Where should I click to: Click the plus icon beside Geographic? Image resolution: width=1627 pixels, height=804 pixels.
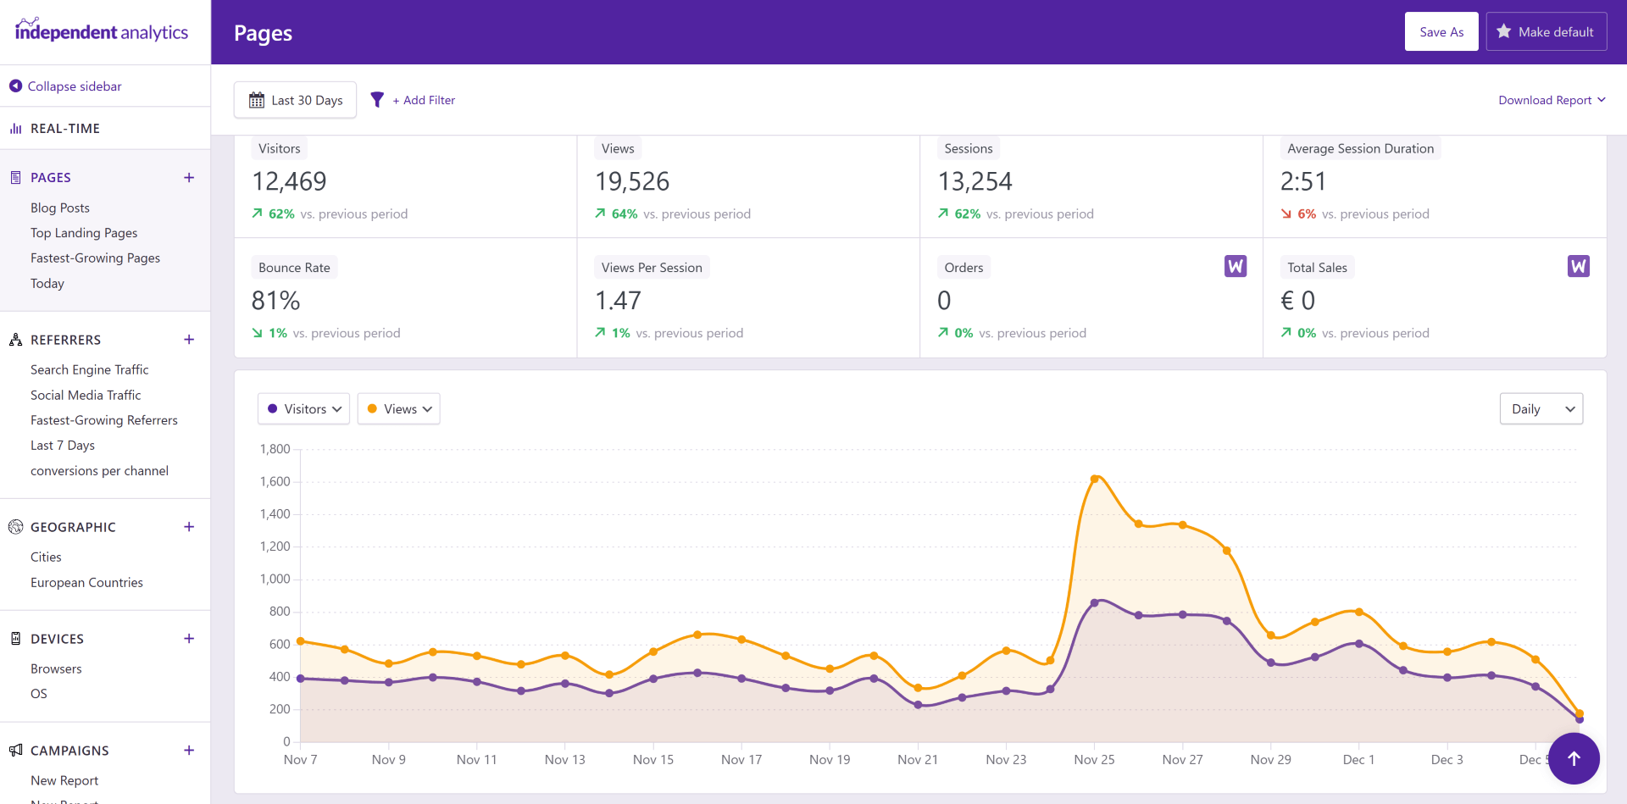pos(189,527)
